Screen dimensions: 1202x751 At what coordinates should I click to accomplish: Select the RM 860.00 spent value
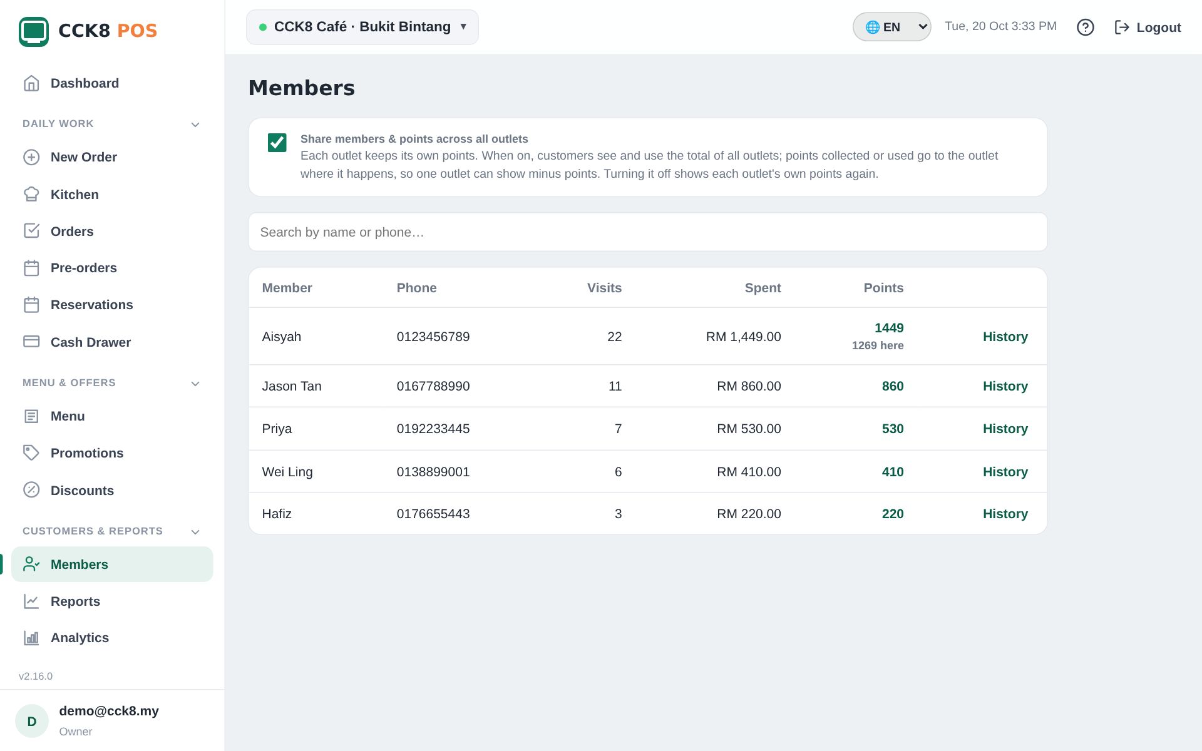749,386
